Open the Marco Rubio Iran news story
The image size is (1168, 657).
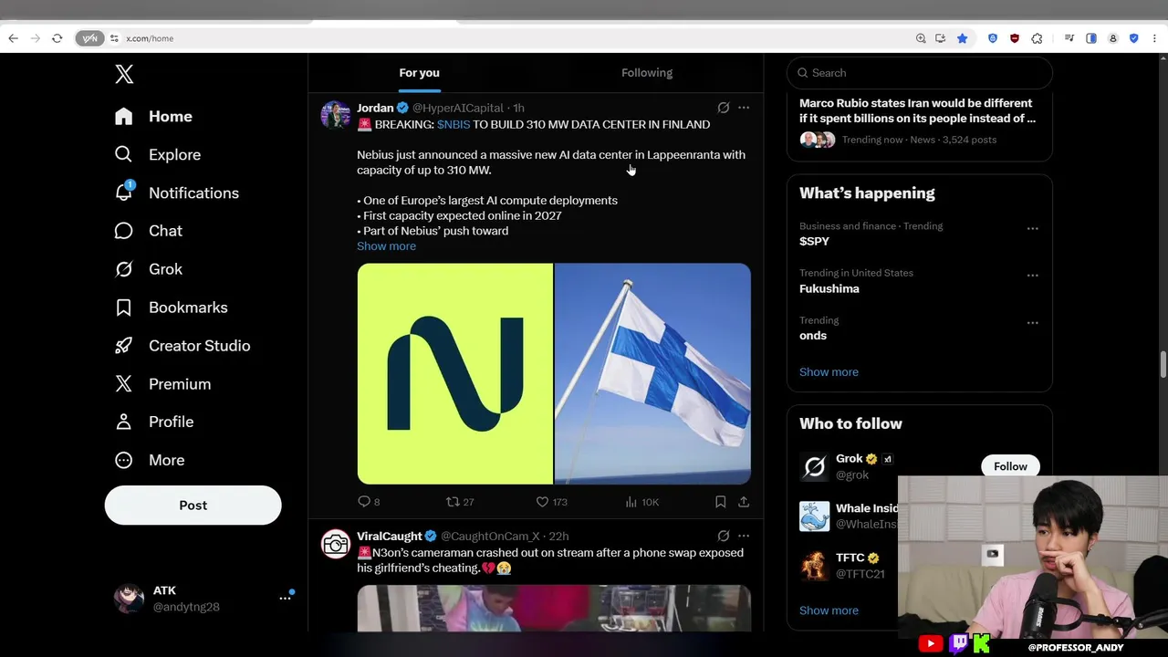coord(920,121)
